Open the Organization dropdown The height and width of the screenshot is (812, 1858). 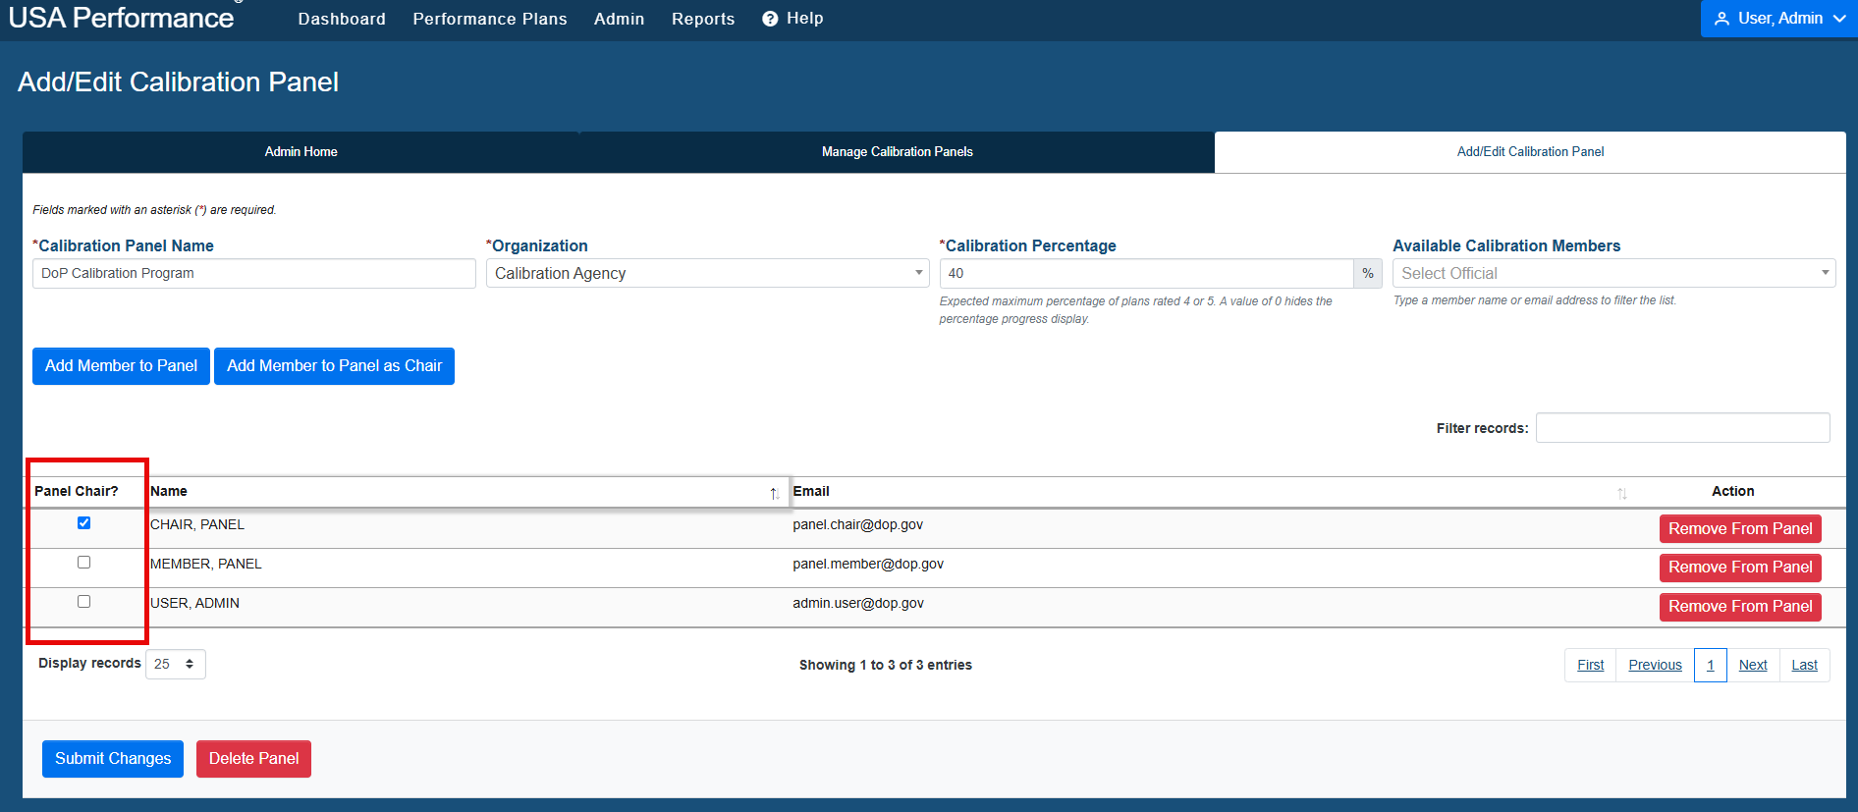coord(707,273)
